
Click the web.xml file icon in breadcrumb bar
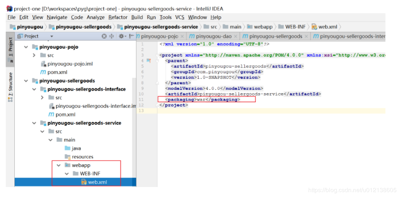[x=315, y=27]
